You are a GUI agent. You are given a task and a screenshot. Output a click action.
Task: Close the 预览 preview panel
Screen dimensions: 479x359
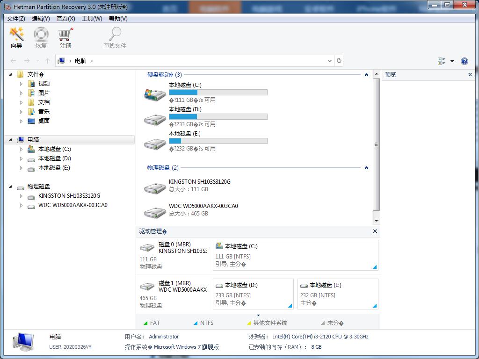[470, 74]
